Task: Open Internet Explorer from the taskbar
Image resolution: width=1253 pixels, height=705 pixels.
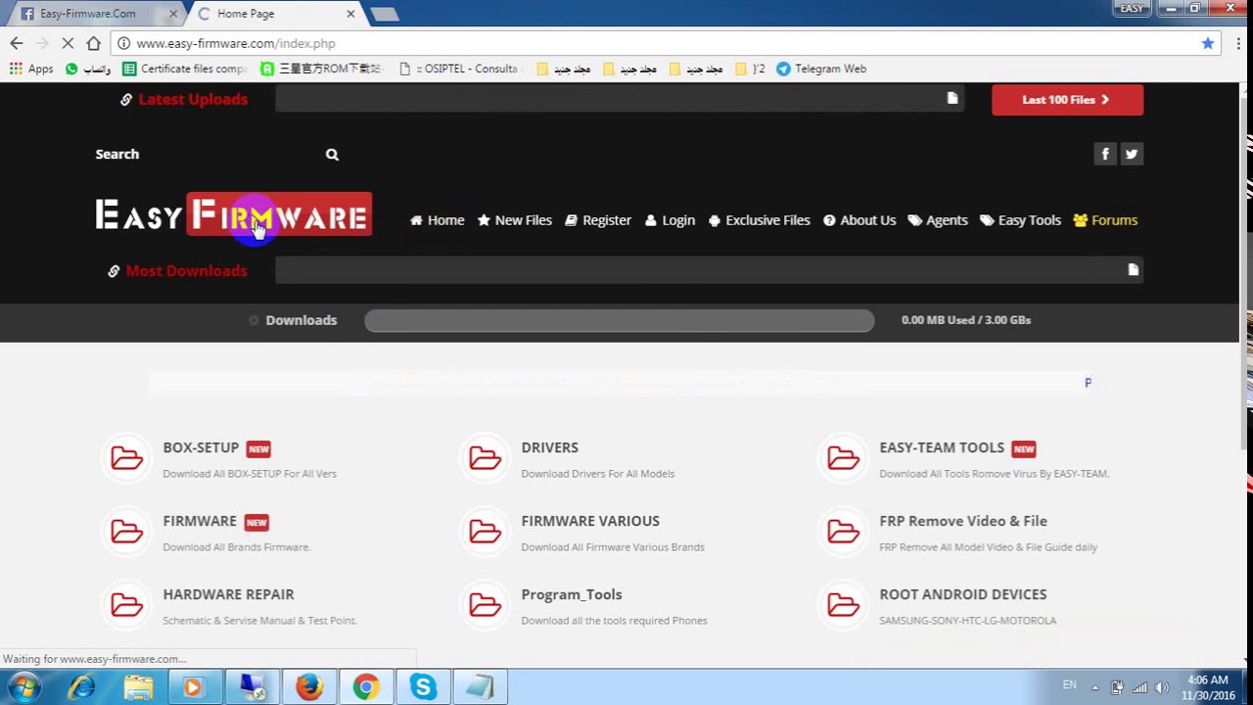Action: pos(81,687)
